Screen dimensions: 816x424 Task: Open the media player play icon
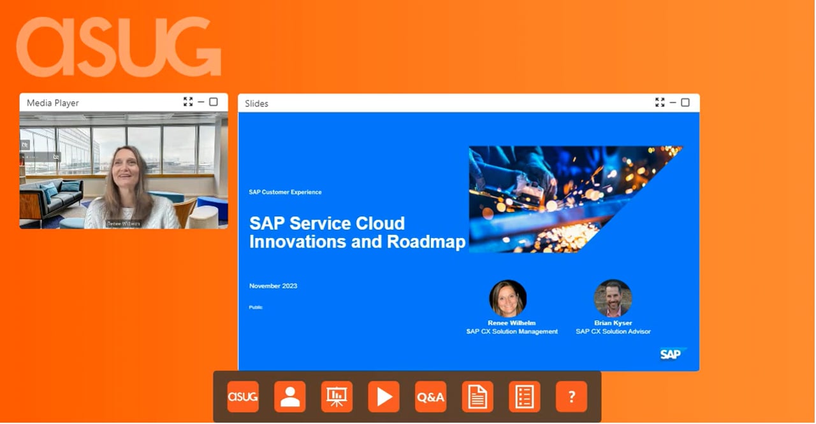pos(384,397)
